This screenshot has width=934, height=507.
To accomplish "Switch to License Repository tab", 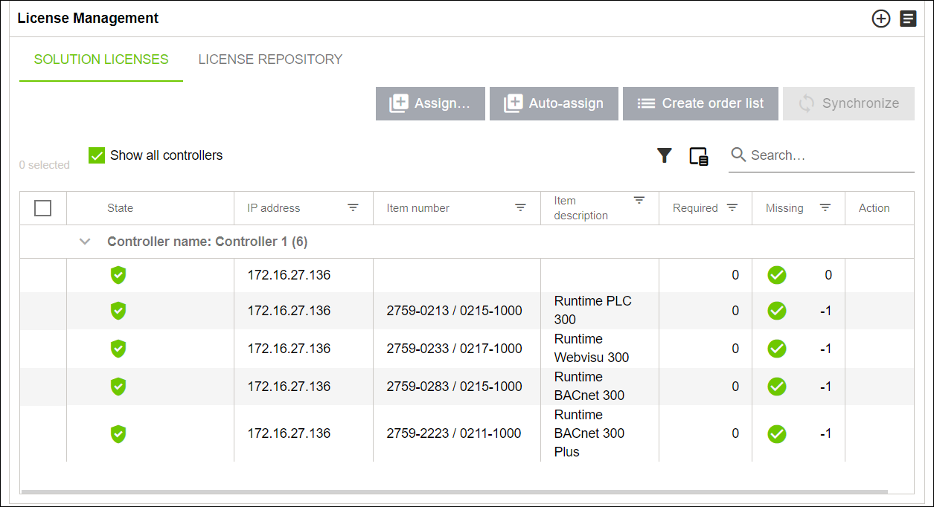I will tap(270, 59).
